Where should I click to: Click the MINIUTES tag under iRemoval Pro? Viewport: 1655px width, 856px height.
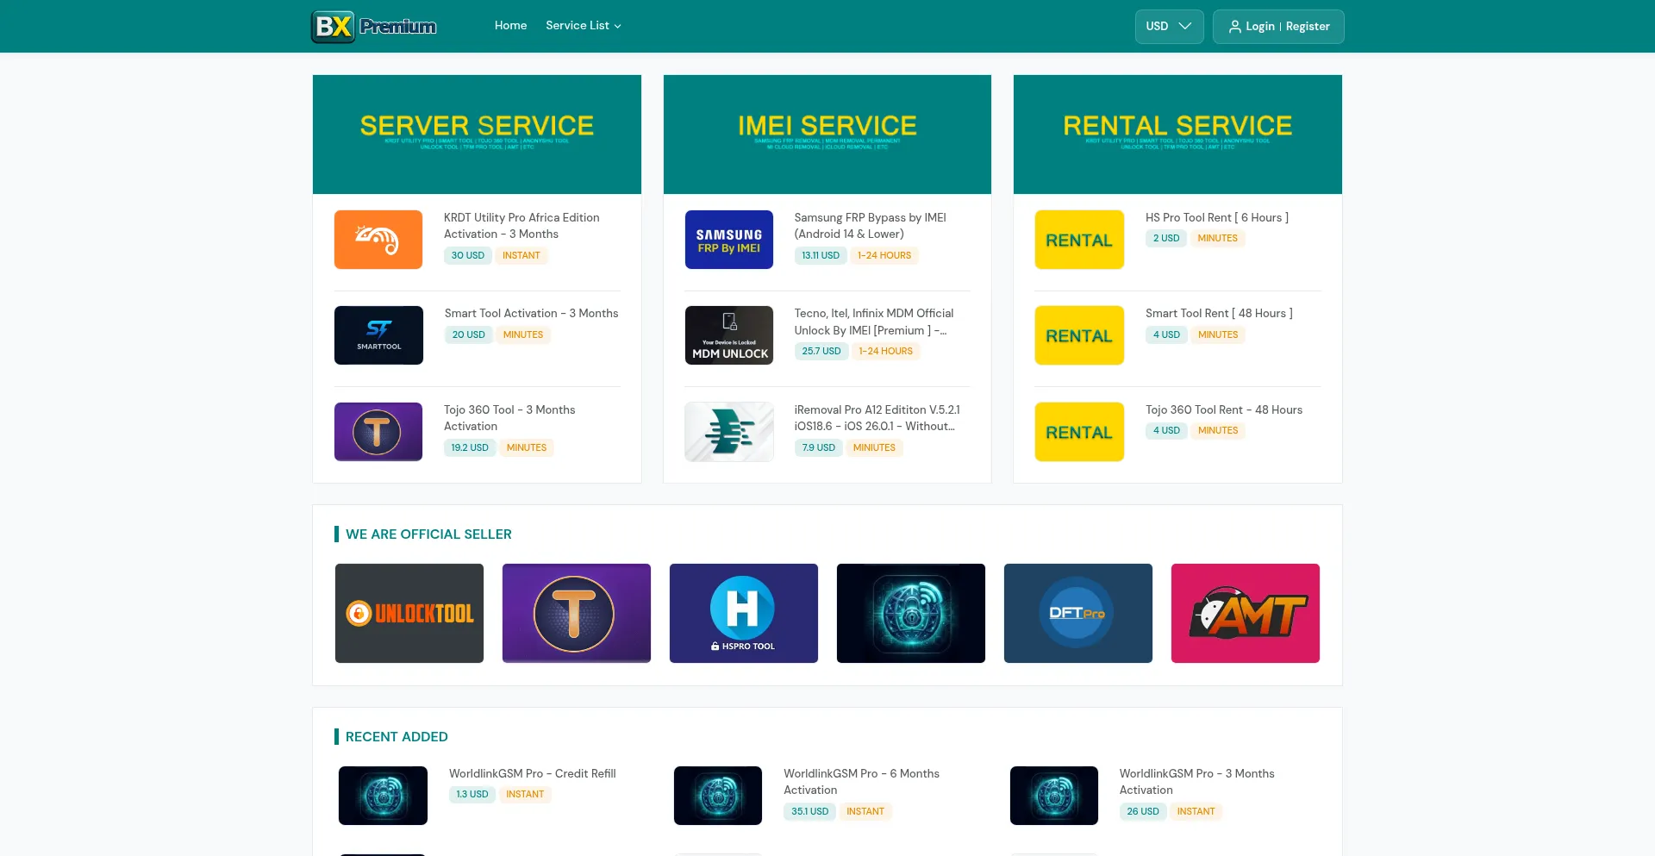point(874,448)
